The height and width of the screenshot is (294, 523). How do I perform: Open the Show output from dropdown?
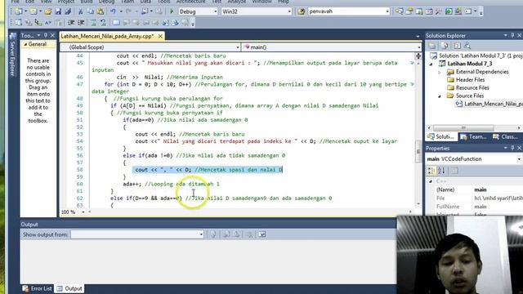tap(201, 234)
